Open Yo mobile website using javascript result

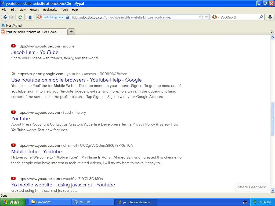63,185
